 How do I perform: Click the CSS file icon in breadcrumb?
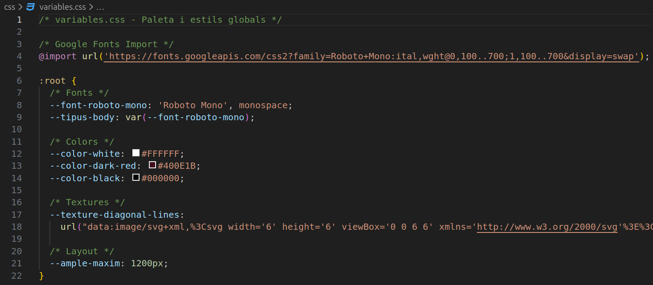pos(30,7)
